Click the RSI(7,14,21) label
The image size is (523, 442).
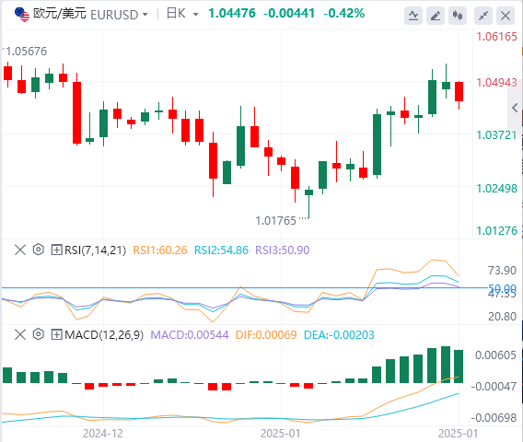96,250
